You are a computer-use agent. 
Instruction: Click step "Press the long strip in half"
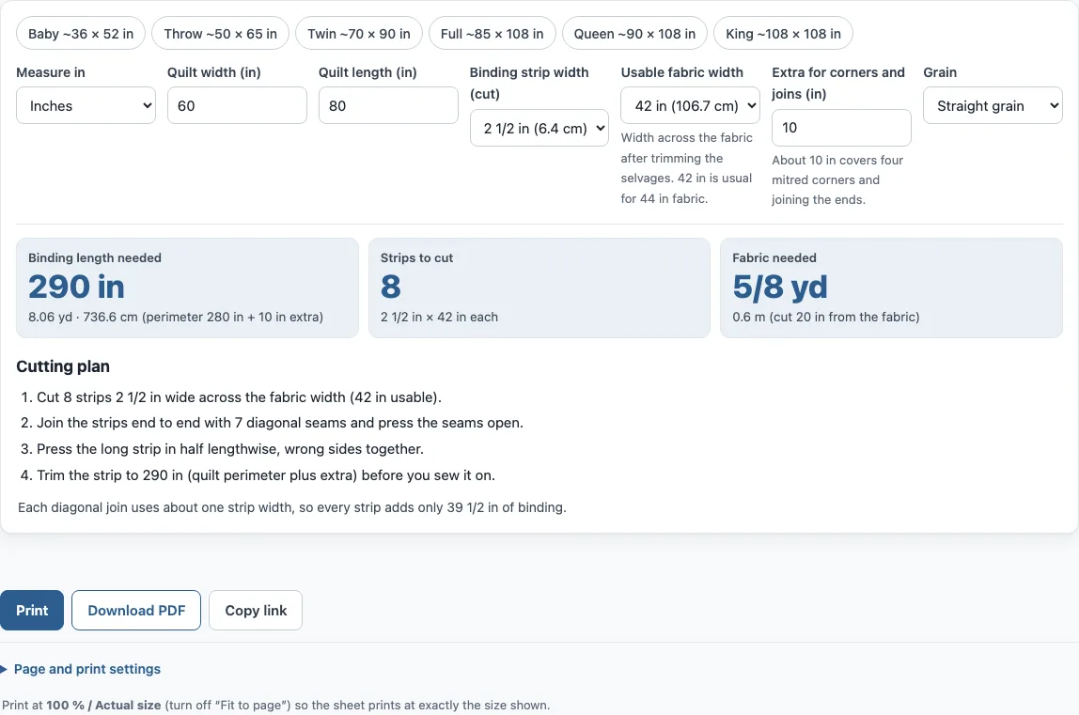click(230, 449)
